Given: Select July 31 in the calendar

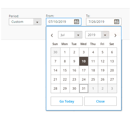Looking at the screenshot, I should (84, 88).
